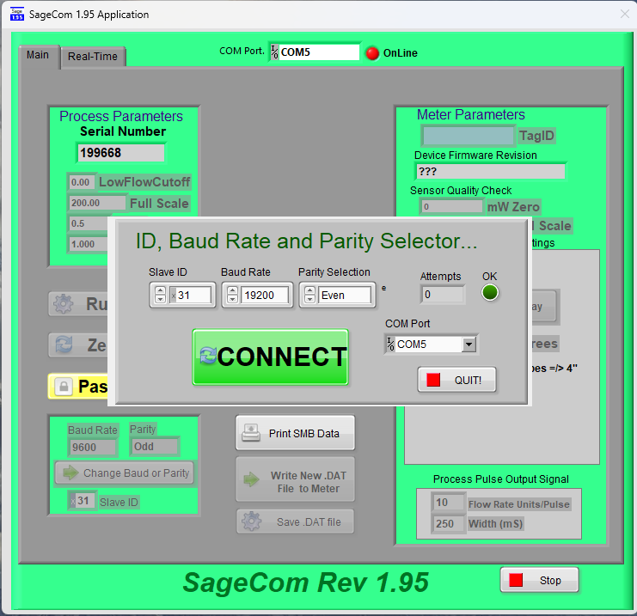Click the Process Parameters heading
Screen dimensions: 637x616
pos(121,116)
